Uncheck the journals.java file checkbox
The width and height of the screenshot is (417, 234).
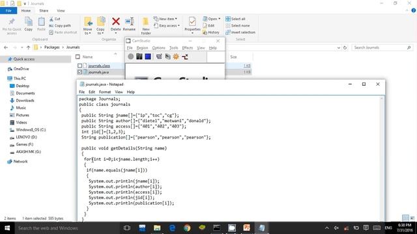pyautogui.click(x=79, y=72)
